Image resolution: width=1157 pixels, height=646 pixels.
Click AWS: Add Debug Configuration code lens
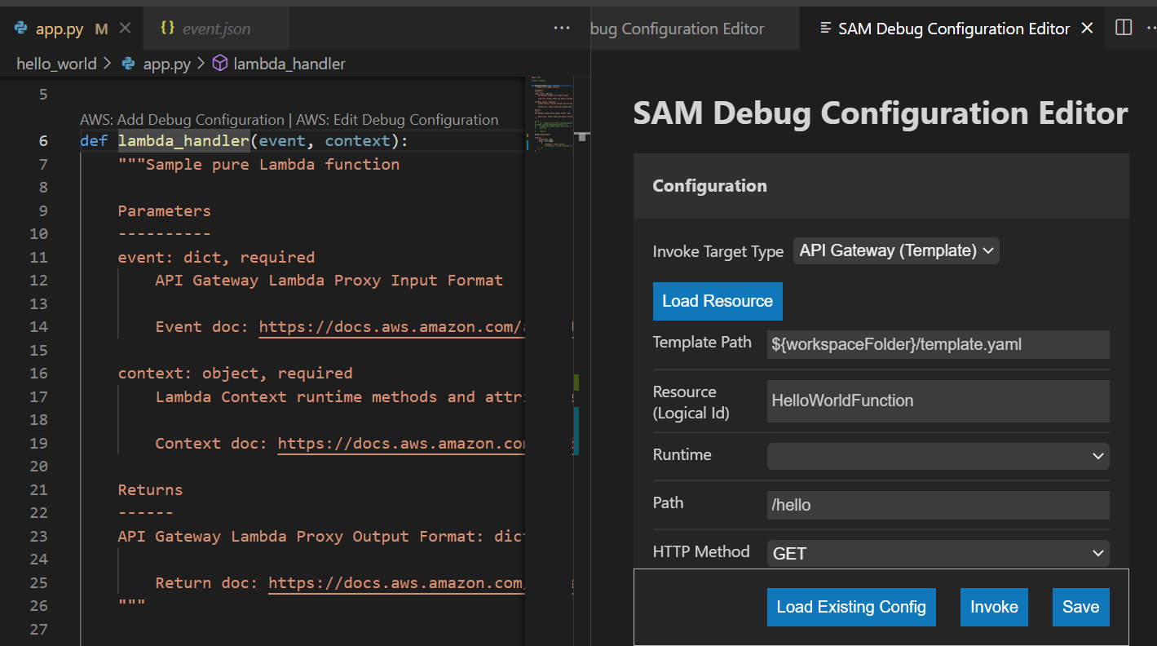click(x=182, y=120)
